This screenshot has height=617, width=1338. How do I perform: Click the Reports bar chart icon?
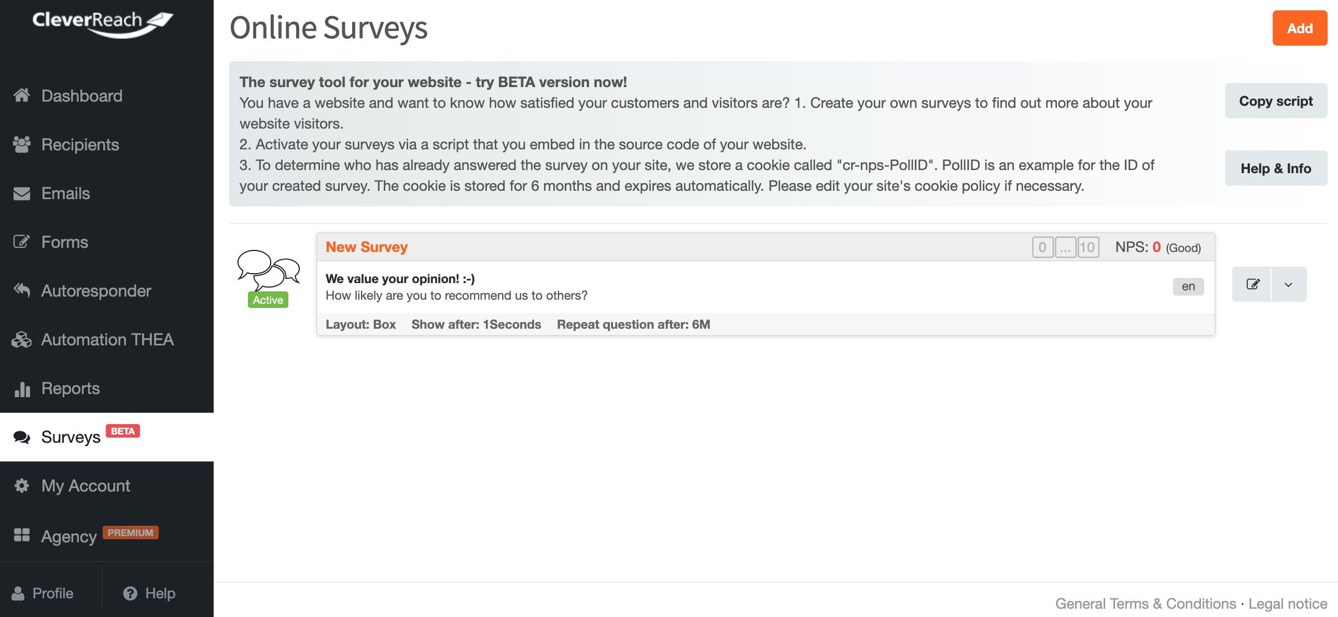click(x=21, y=388)
